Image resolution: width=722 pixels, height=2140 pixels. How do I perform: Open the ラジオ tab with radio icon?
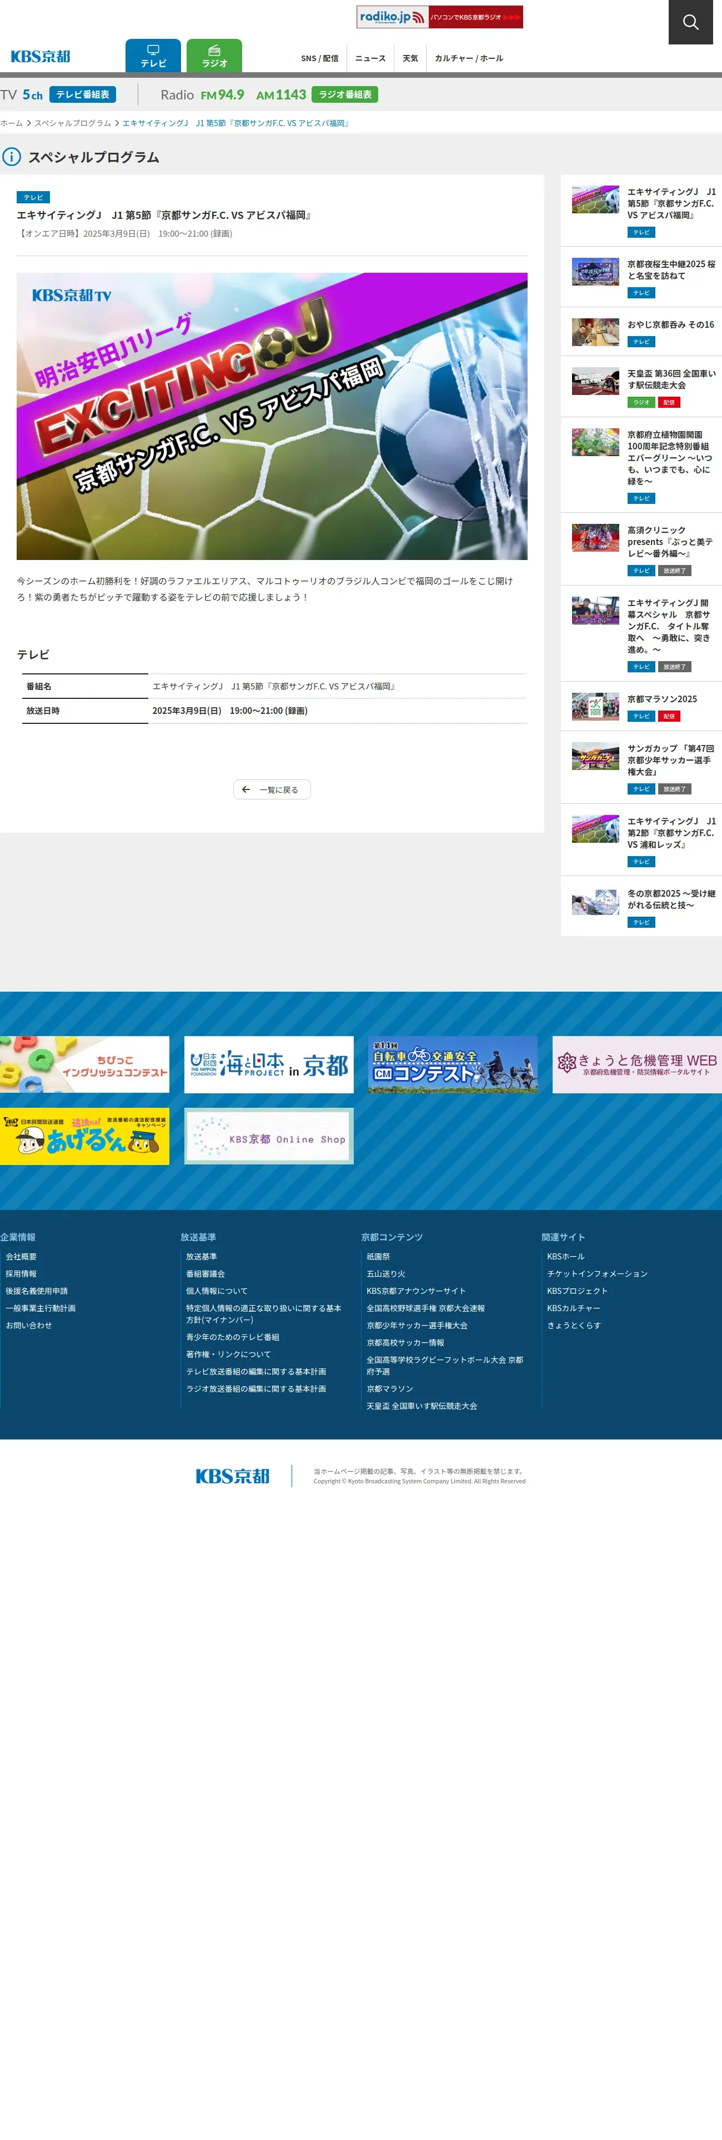click(214, 56)
